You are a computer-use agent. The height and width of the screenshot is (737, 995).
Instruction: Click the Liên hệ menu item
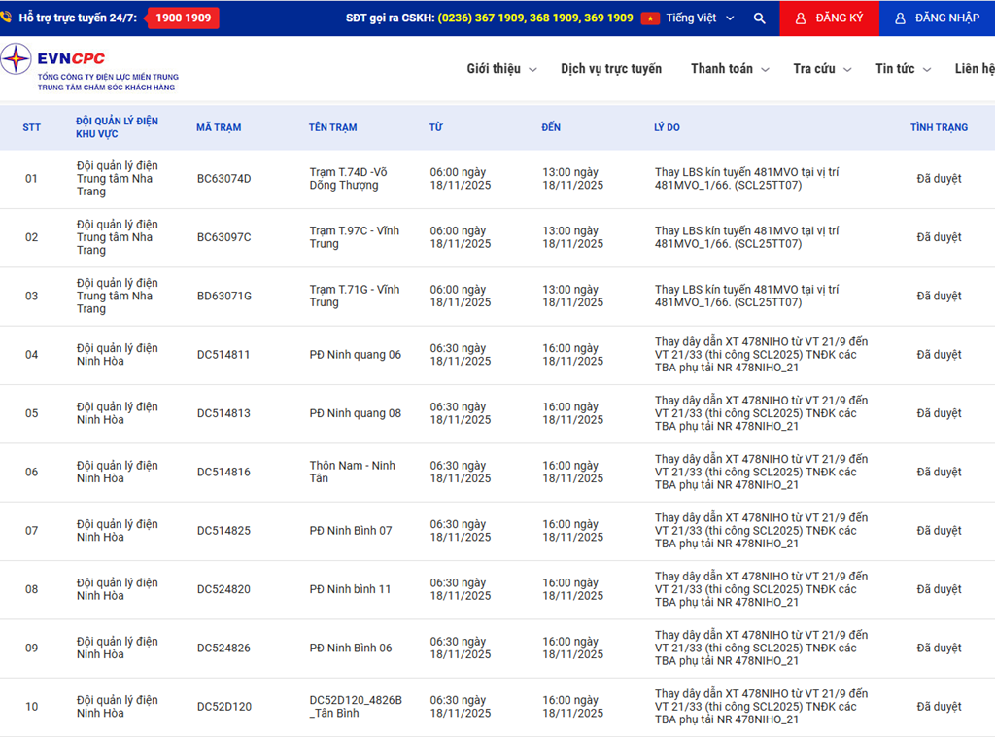(975, 69)
